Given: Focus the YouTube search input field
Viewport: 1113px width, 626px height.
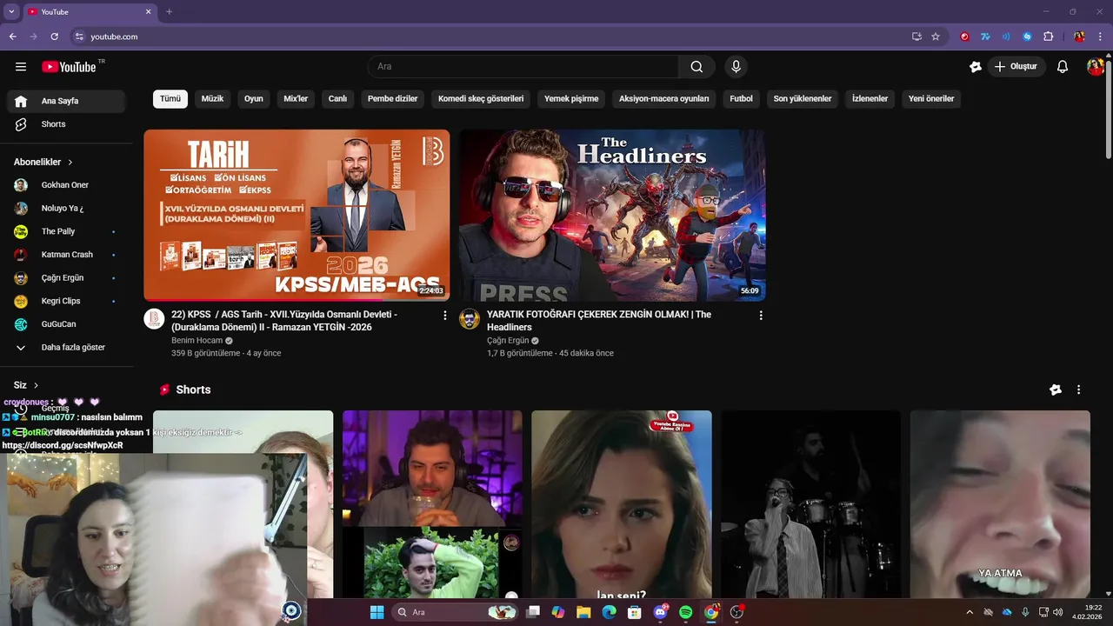Looking at the screenshot, I should click(523, 67).
